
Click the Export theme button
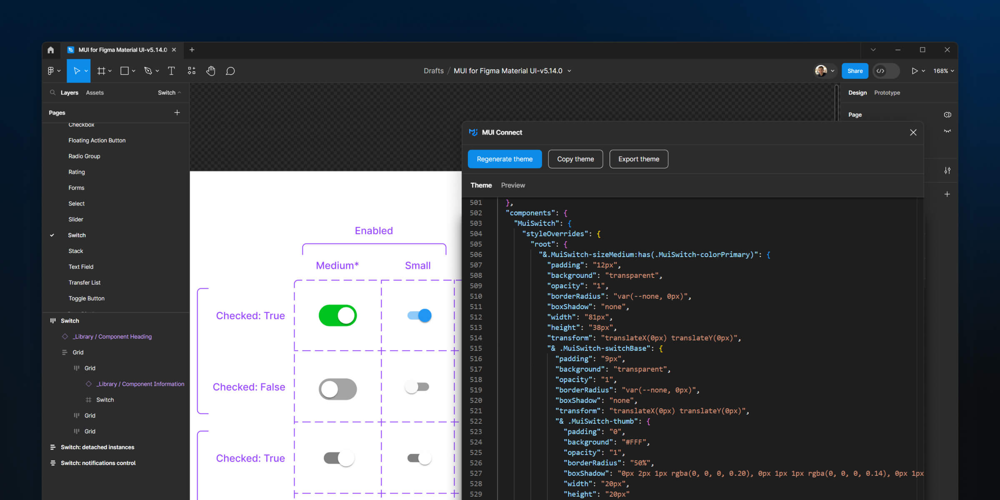(639, 159)
